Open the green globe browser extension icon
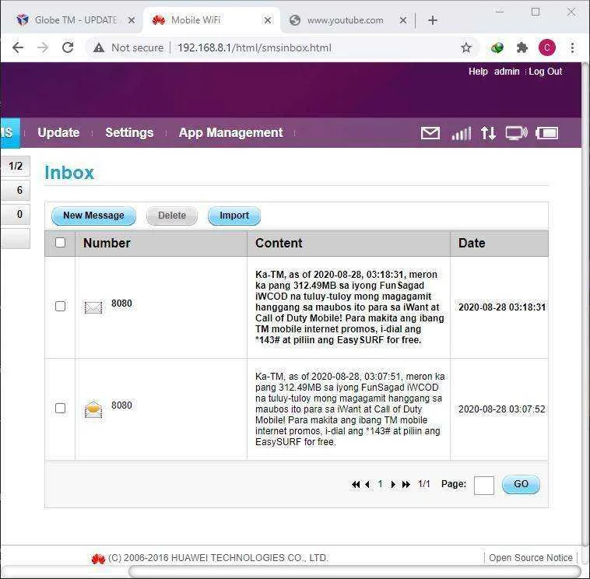 497,47
